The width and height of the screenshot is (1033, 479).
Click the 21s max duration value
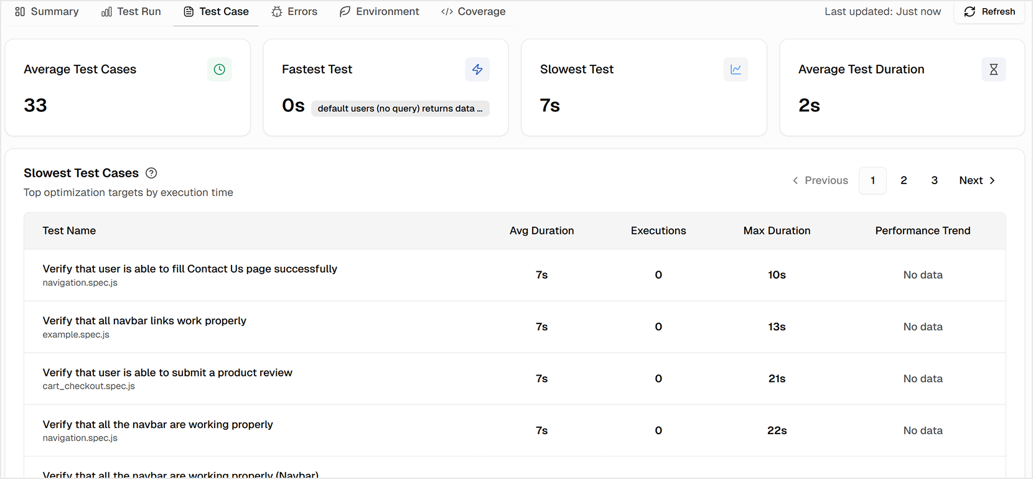click(x=777, y=378)
